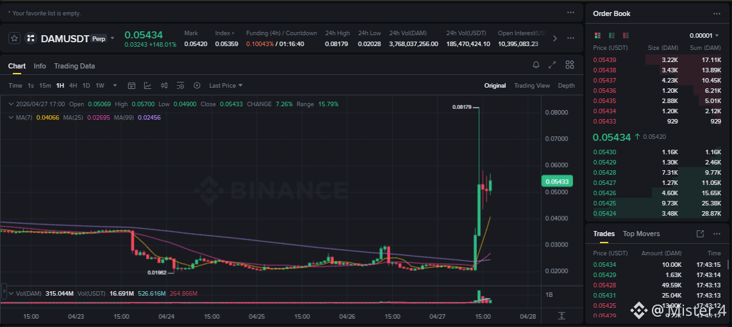Click bid price 0.05430 in order book
Image resolution: width=732 pixels, height=327 pixels.
pos(604,152)
